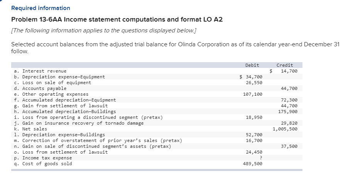Select row 'b. Depreciation expense—Equipment'
The width and height of the screenshot is (348, 181).
pyautogui.click(x=157, y=77)
